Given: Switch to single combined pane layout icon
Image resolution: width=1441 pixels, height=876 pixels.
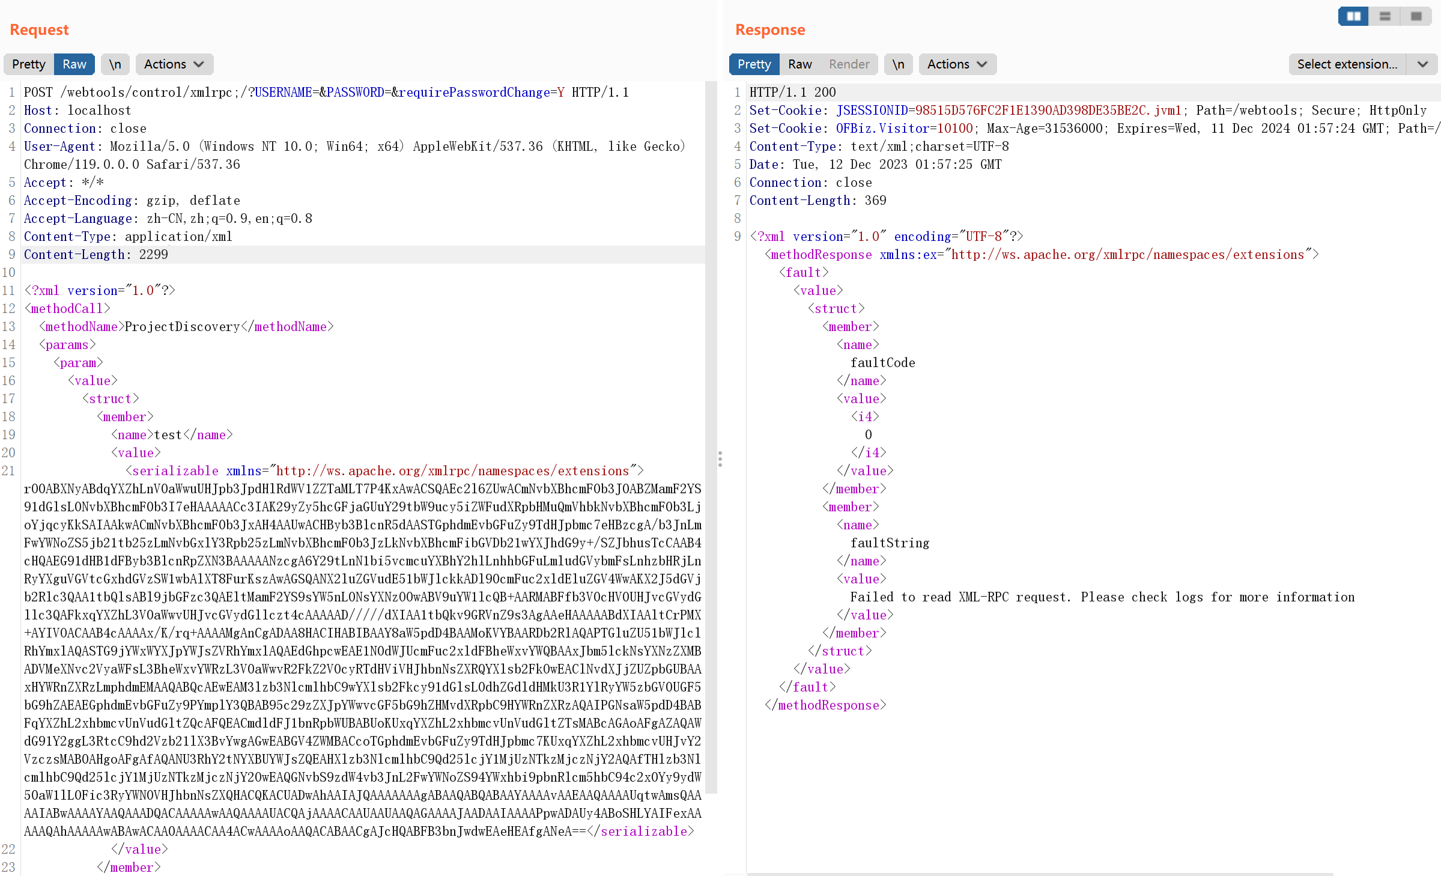Looking at the screenshot, I should click(1416, 16).
